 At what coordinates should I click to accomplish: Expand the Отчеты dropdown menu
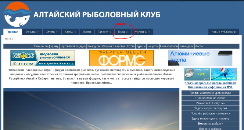point(52,32)
